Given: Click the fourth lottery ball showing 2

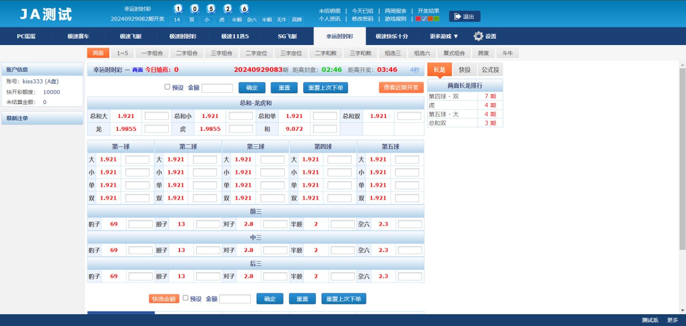Looking at the screenshot, I should point(227,9).
